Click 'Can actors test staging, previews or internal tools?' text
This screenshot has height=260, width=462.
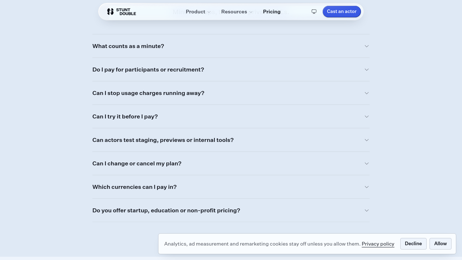(x=163, y=140)
